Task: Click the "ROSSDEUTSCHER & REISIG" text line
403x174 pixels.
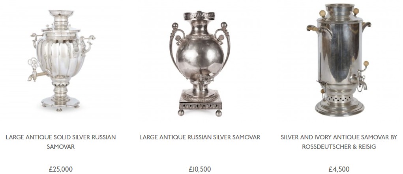Action: [339, 147]
